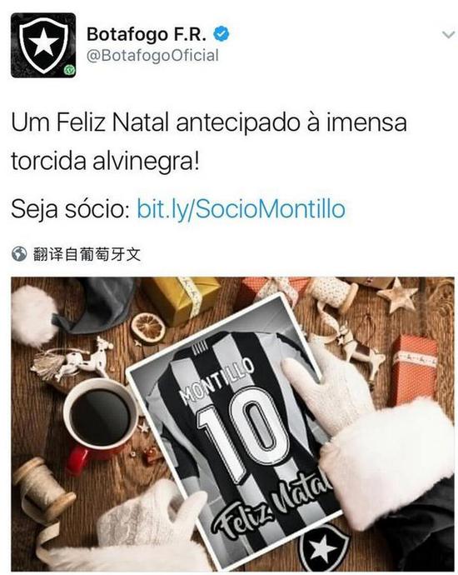Click the gold wrapped gift box
458x575 pixels.
pos(180,299)
